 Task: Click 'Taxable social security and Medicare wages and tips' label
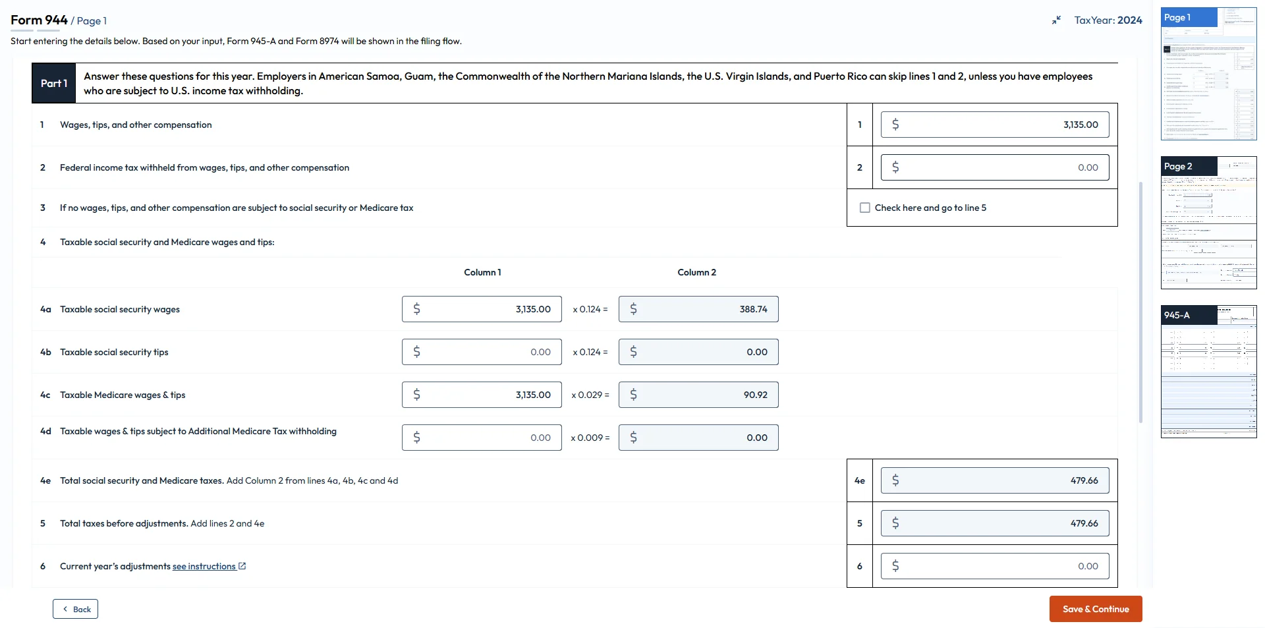point(167,242)
